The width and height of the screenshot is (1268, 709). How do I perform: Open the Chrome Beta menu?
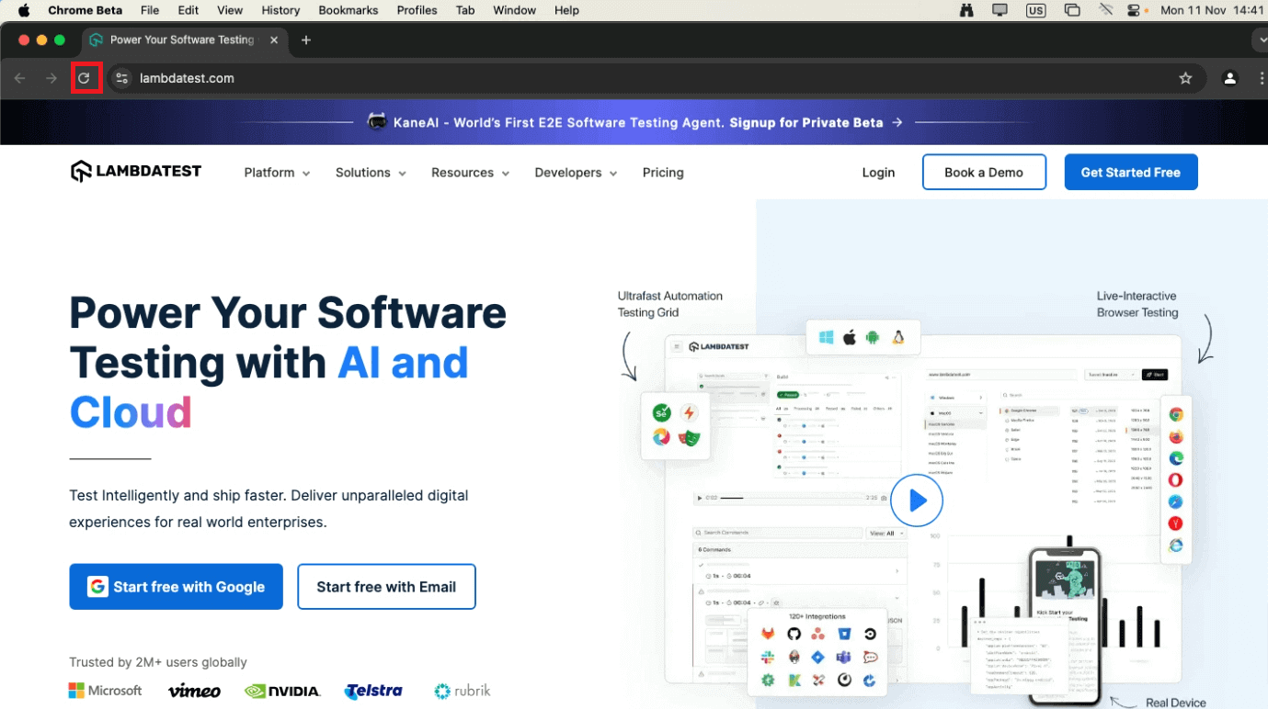(85, 10)
